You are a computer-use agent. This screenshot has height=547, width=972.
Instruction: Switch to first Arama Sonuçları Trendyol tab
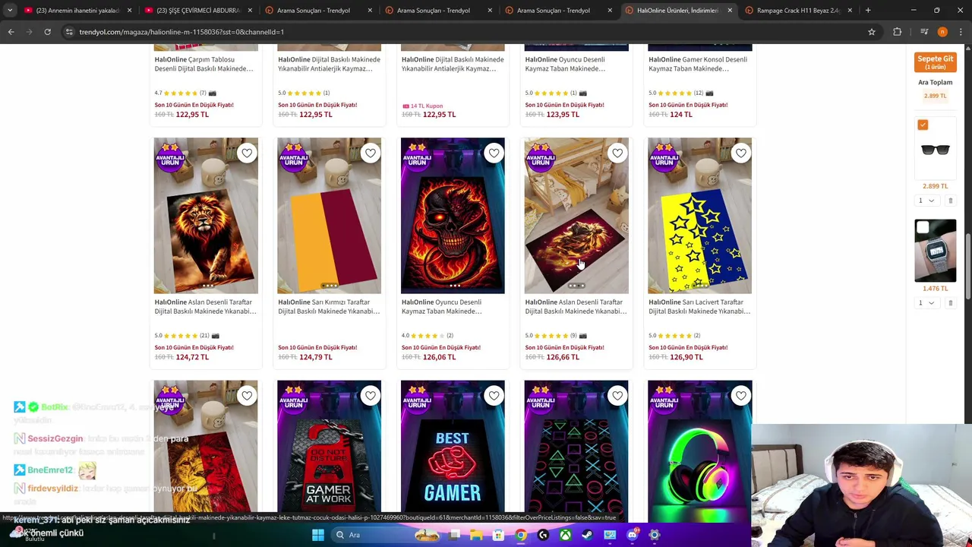313,10
